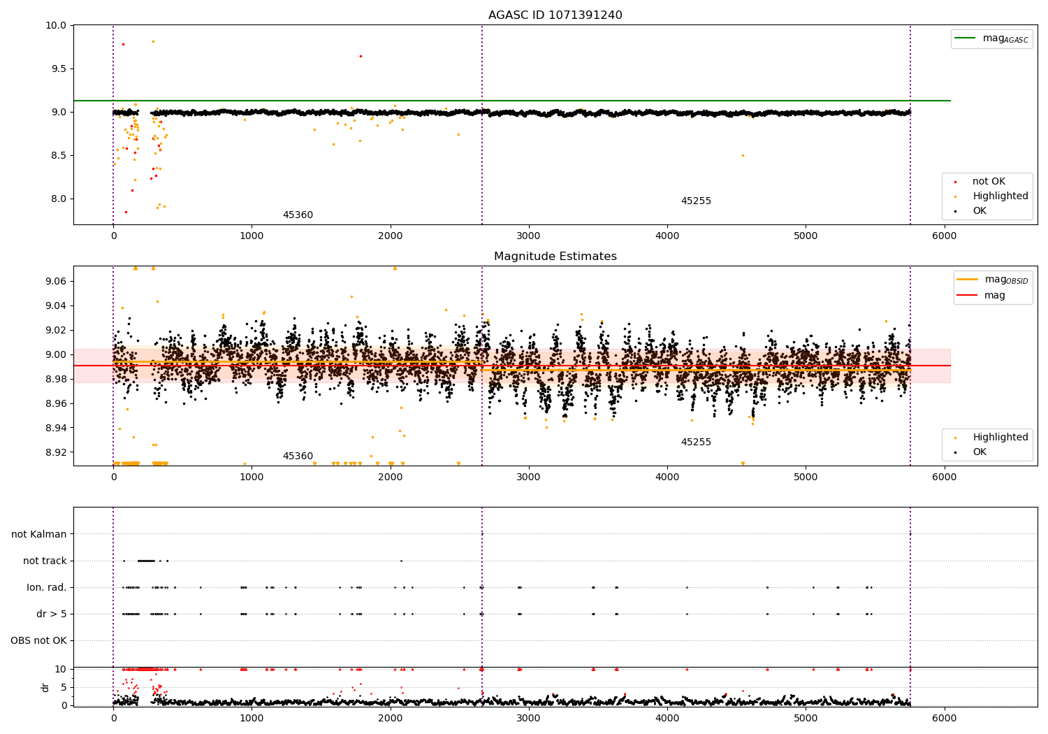Click the green mag AGASC horizontal line
The width and height of the screenshot is (1048, 734).
click(512, 101)
